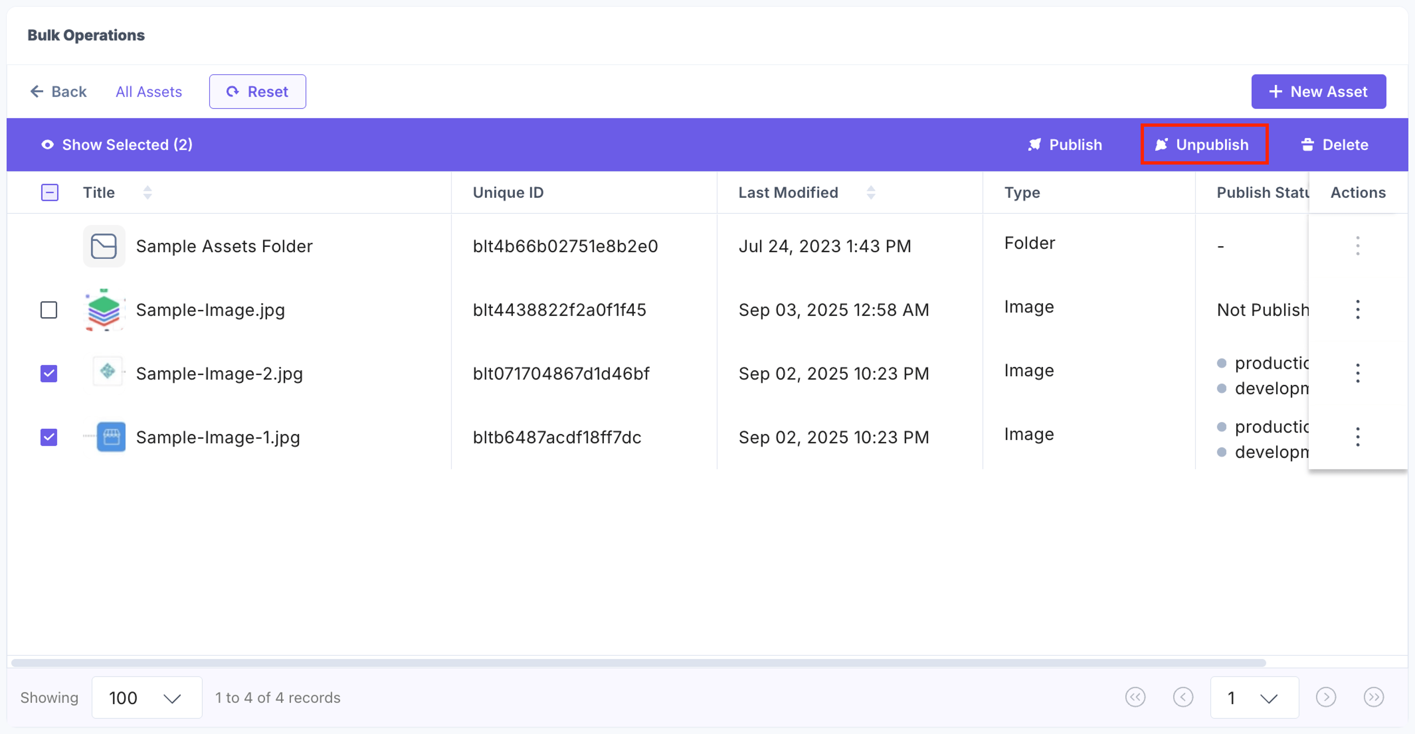Uncheck the Sample-Image-1.jpg checkbox
Screen dimensions: 1415x734
(x=49, y=438)
